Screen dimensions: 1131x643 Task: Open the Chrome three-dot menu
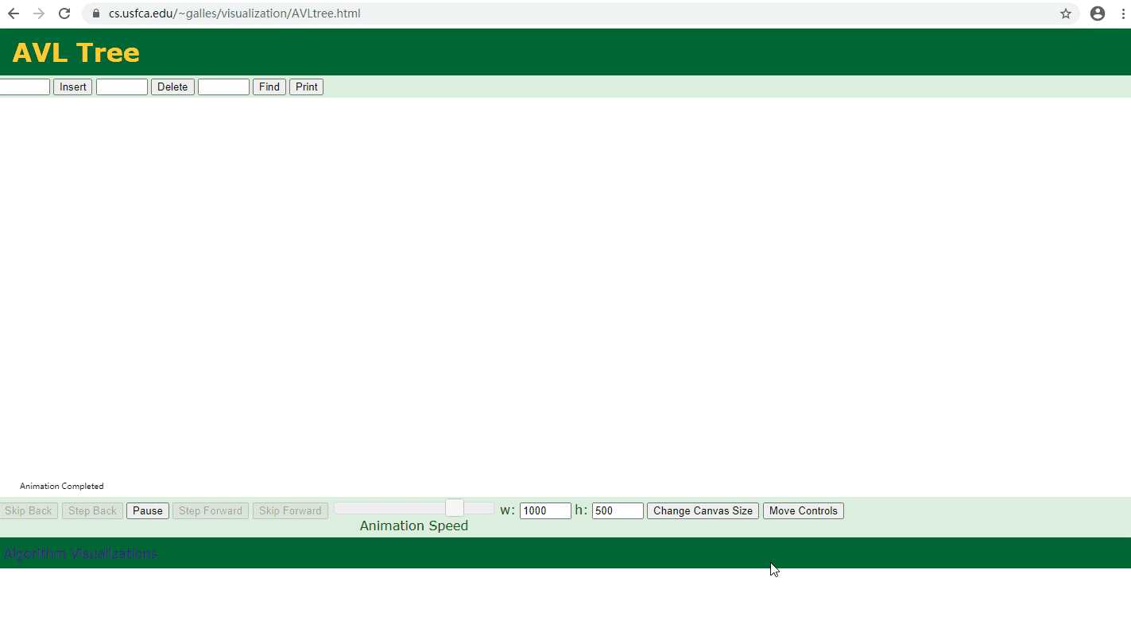click(1122, 13)
